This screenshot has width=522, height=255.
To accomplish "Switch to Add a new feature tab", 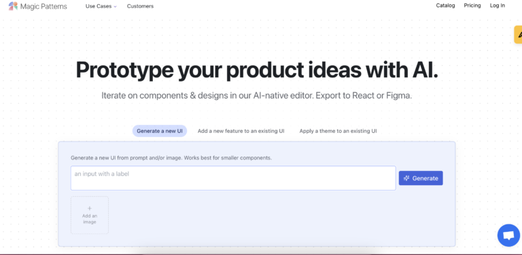I will pyautogui.click(x=241, y=131).
